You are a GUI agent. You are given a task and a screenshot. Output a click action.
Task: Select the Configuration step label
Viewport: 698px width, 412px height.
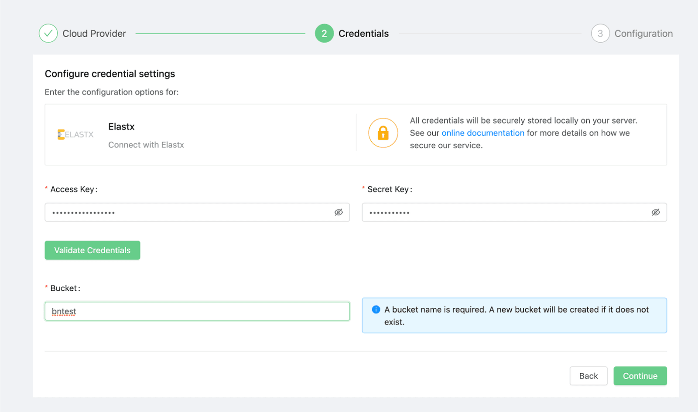click(x=643, y=34)
